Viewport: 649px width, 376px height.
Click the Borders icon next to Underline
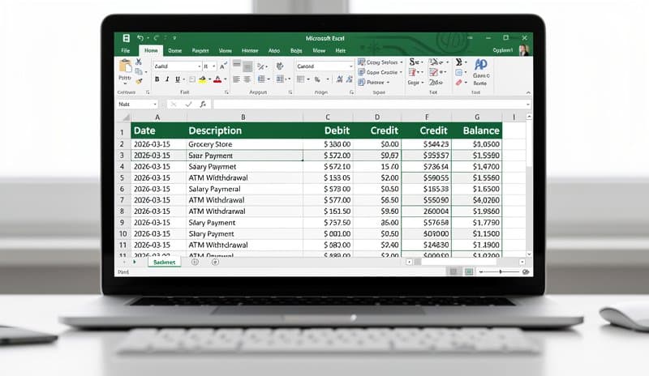click(x=192, y=79)
